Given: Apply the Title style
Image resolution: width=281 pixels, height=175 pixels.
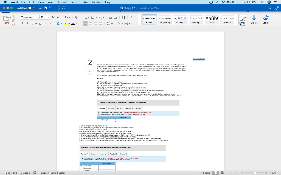Looking at the screenshot, I should coord(212,20).
